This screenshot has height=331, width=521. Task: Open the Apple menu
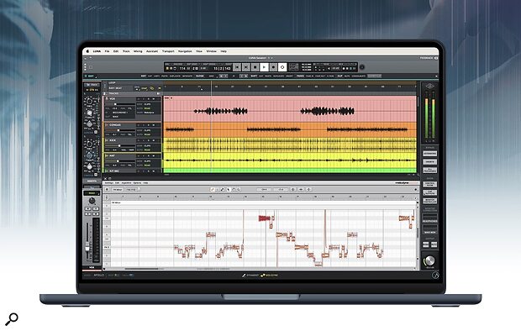[87, 51]
